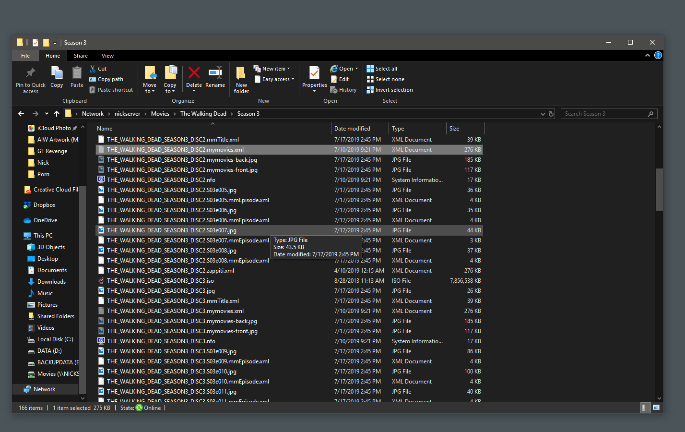Click Select all in the ribbon
This screenshot has width=685, height=432.
coord(382,69)
